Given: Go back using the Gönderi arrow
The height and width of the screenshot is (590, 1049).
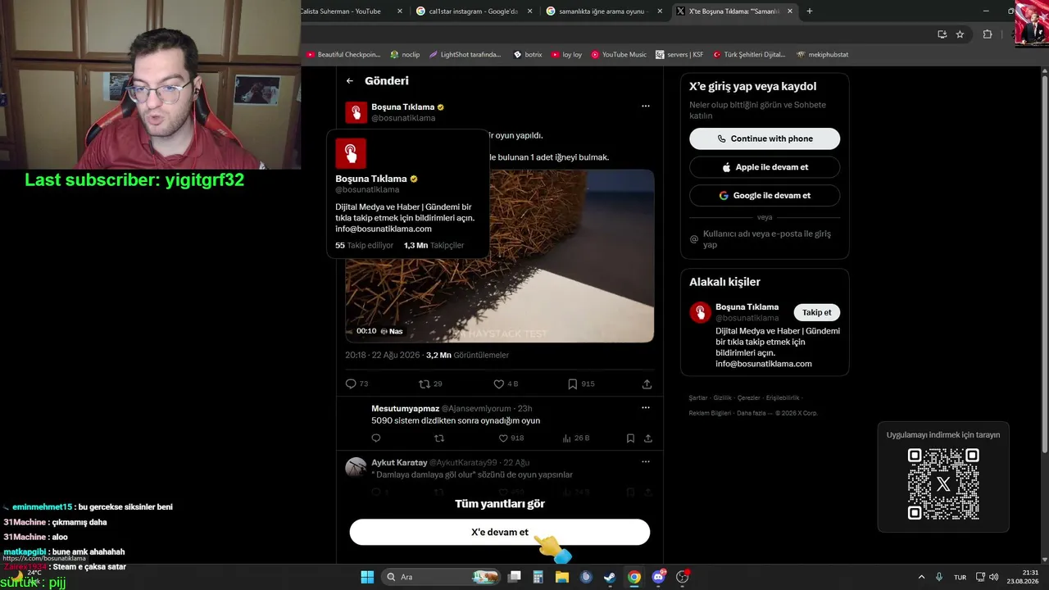Looking at the screenshot, I should coord(350,81).
